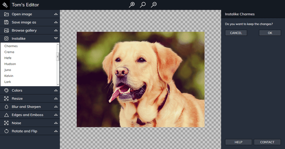
Task: Expand the Open image section arrow
Action: 56,14
